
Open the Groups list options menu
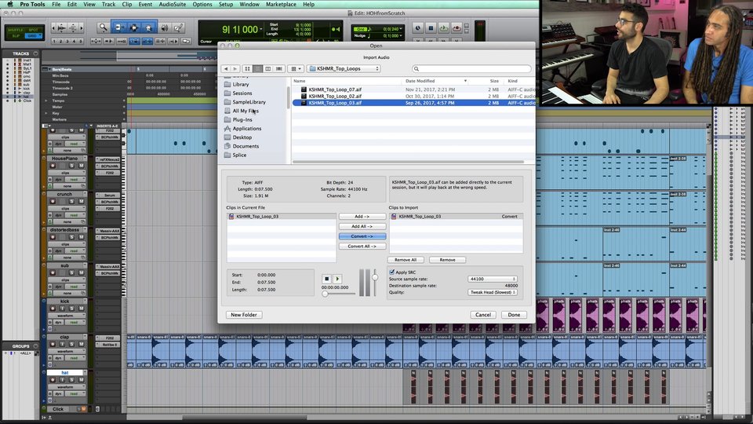(x=35, y=346)
